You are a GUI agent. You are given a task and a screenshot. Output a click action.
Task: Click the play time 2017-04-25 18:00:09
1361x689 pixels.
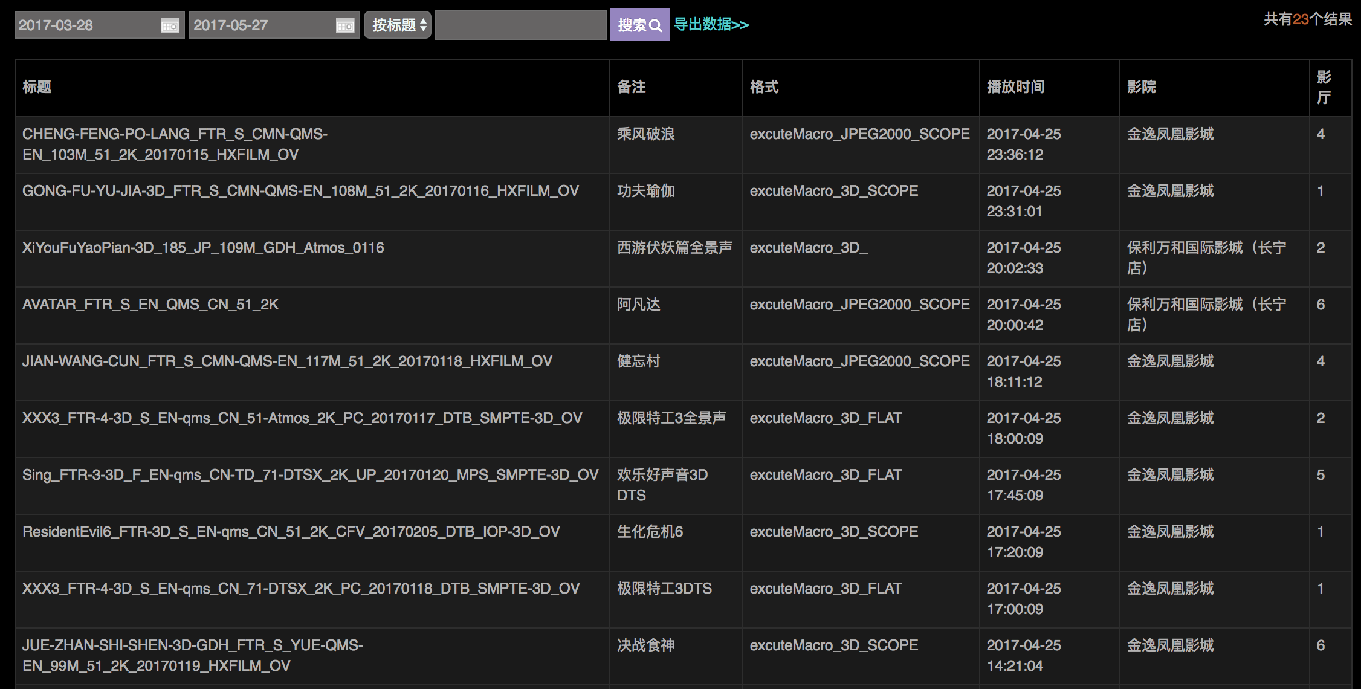point(1024,428)
